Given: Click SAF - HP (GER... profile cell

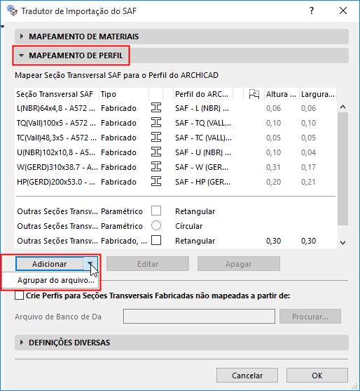Looking at the screenshot, I should 202,182.
